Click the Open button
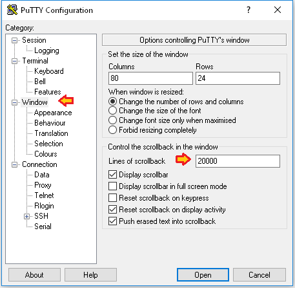The width and height of the screenshot is (295, 288). click(203, 275)
